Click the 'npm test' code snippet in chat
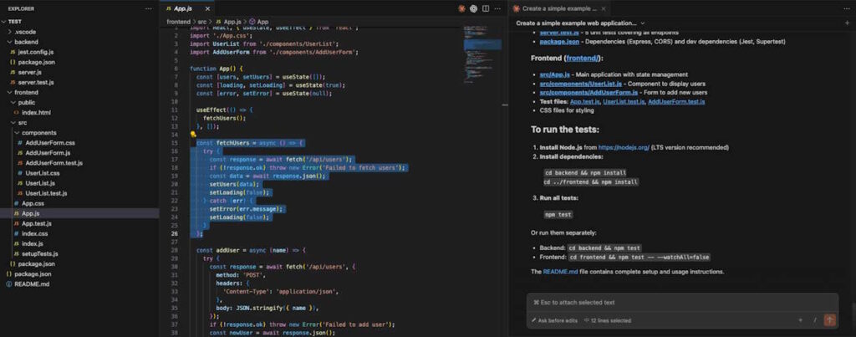Image resolution: width=856 pixels, height=337 pixels. pyautogui.click(x=558, y=215)
